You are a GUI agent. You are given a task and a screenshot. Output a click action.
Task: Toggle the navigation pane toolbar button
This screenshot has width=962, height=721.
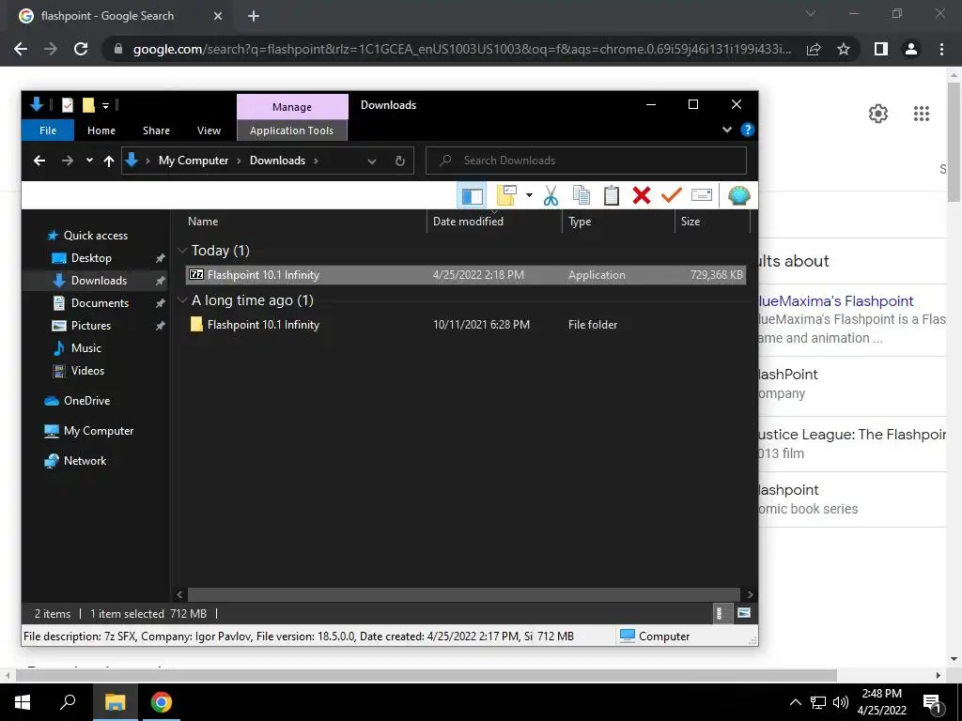[472, 195]
